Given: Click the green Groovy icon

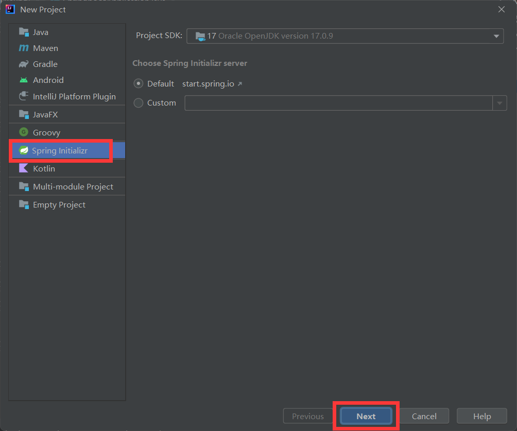Looking at the screenshot, I should click(24, 132).
